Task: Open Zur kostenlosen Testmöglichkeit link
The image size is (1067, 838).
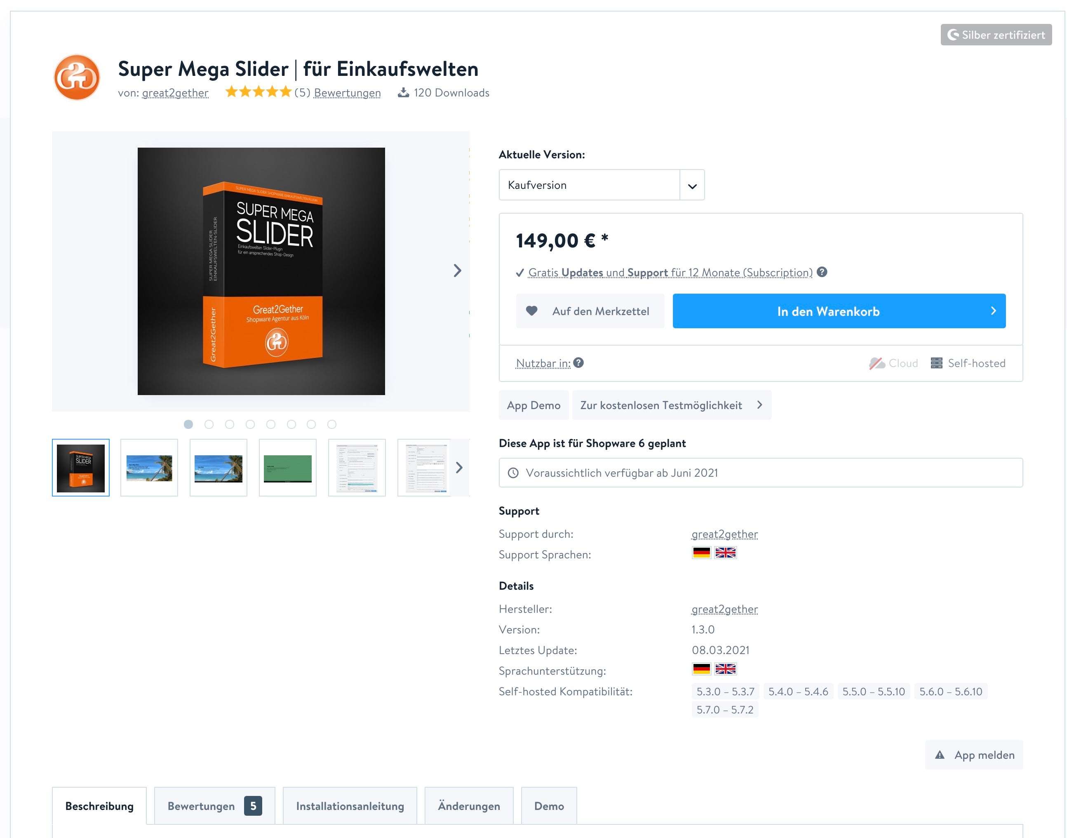Action: (x=671, y=405)
